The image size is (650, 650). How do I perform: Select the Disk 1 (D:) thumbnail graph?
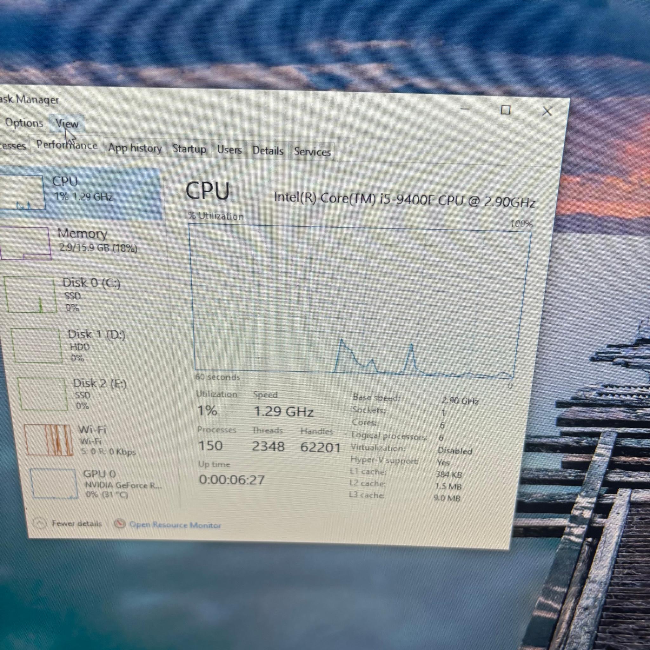coord(36,346)
